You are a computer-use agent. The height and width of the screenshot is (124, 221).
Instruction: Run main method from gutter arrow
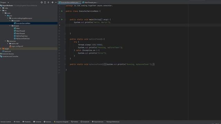[62, 20]
